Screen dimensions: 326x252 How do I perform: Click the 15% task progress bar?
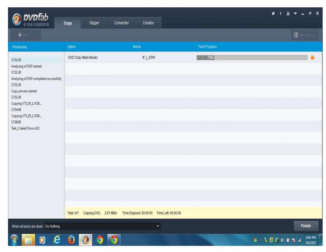click(x=252, y=58)
